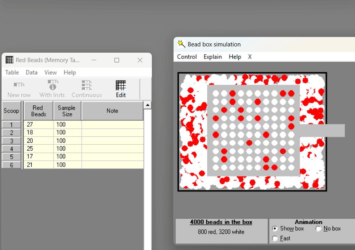
Task: Open the View menu
Action: click(50, 72)
